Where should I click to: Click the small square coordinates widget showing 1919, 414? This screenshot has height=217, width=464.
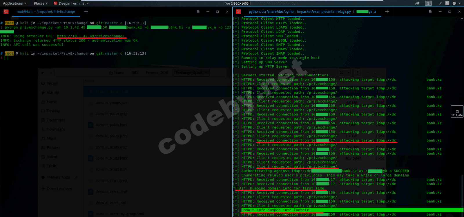point(457,112)
